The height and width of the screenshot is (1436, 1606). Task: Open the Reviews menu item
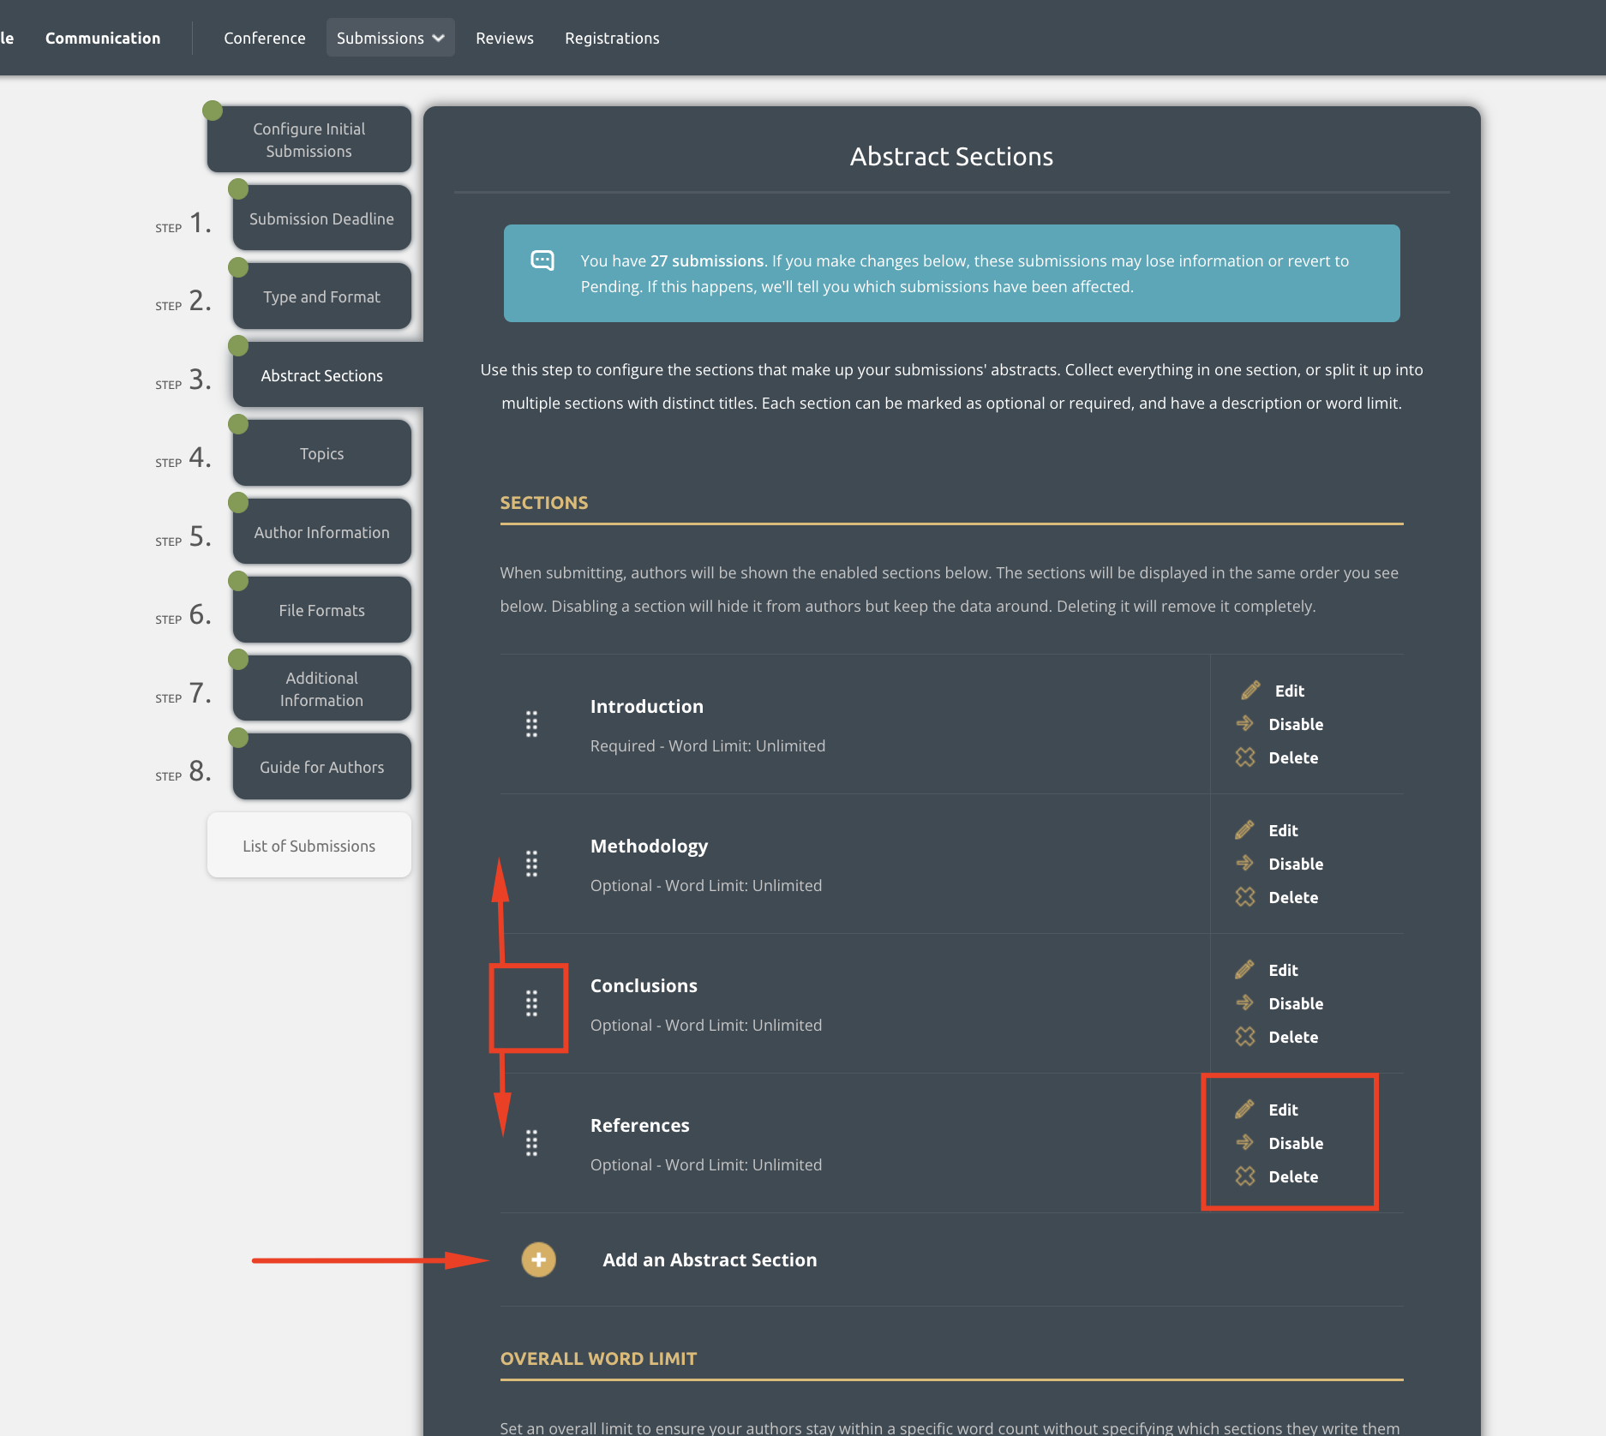tap(504, 39)
